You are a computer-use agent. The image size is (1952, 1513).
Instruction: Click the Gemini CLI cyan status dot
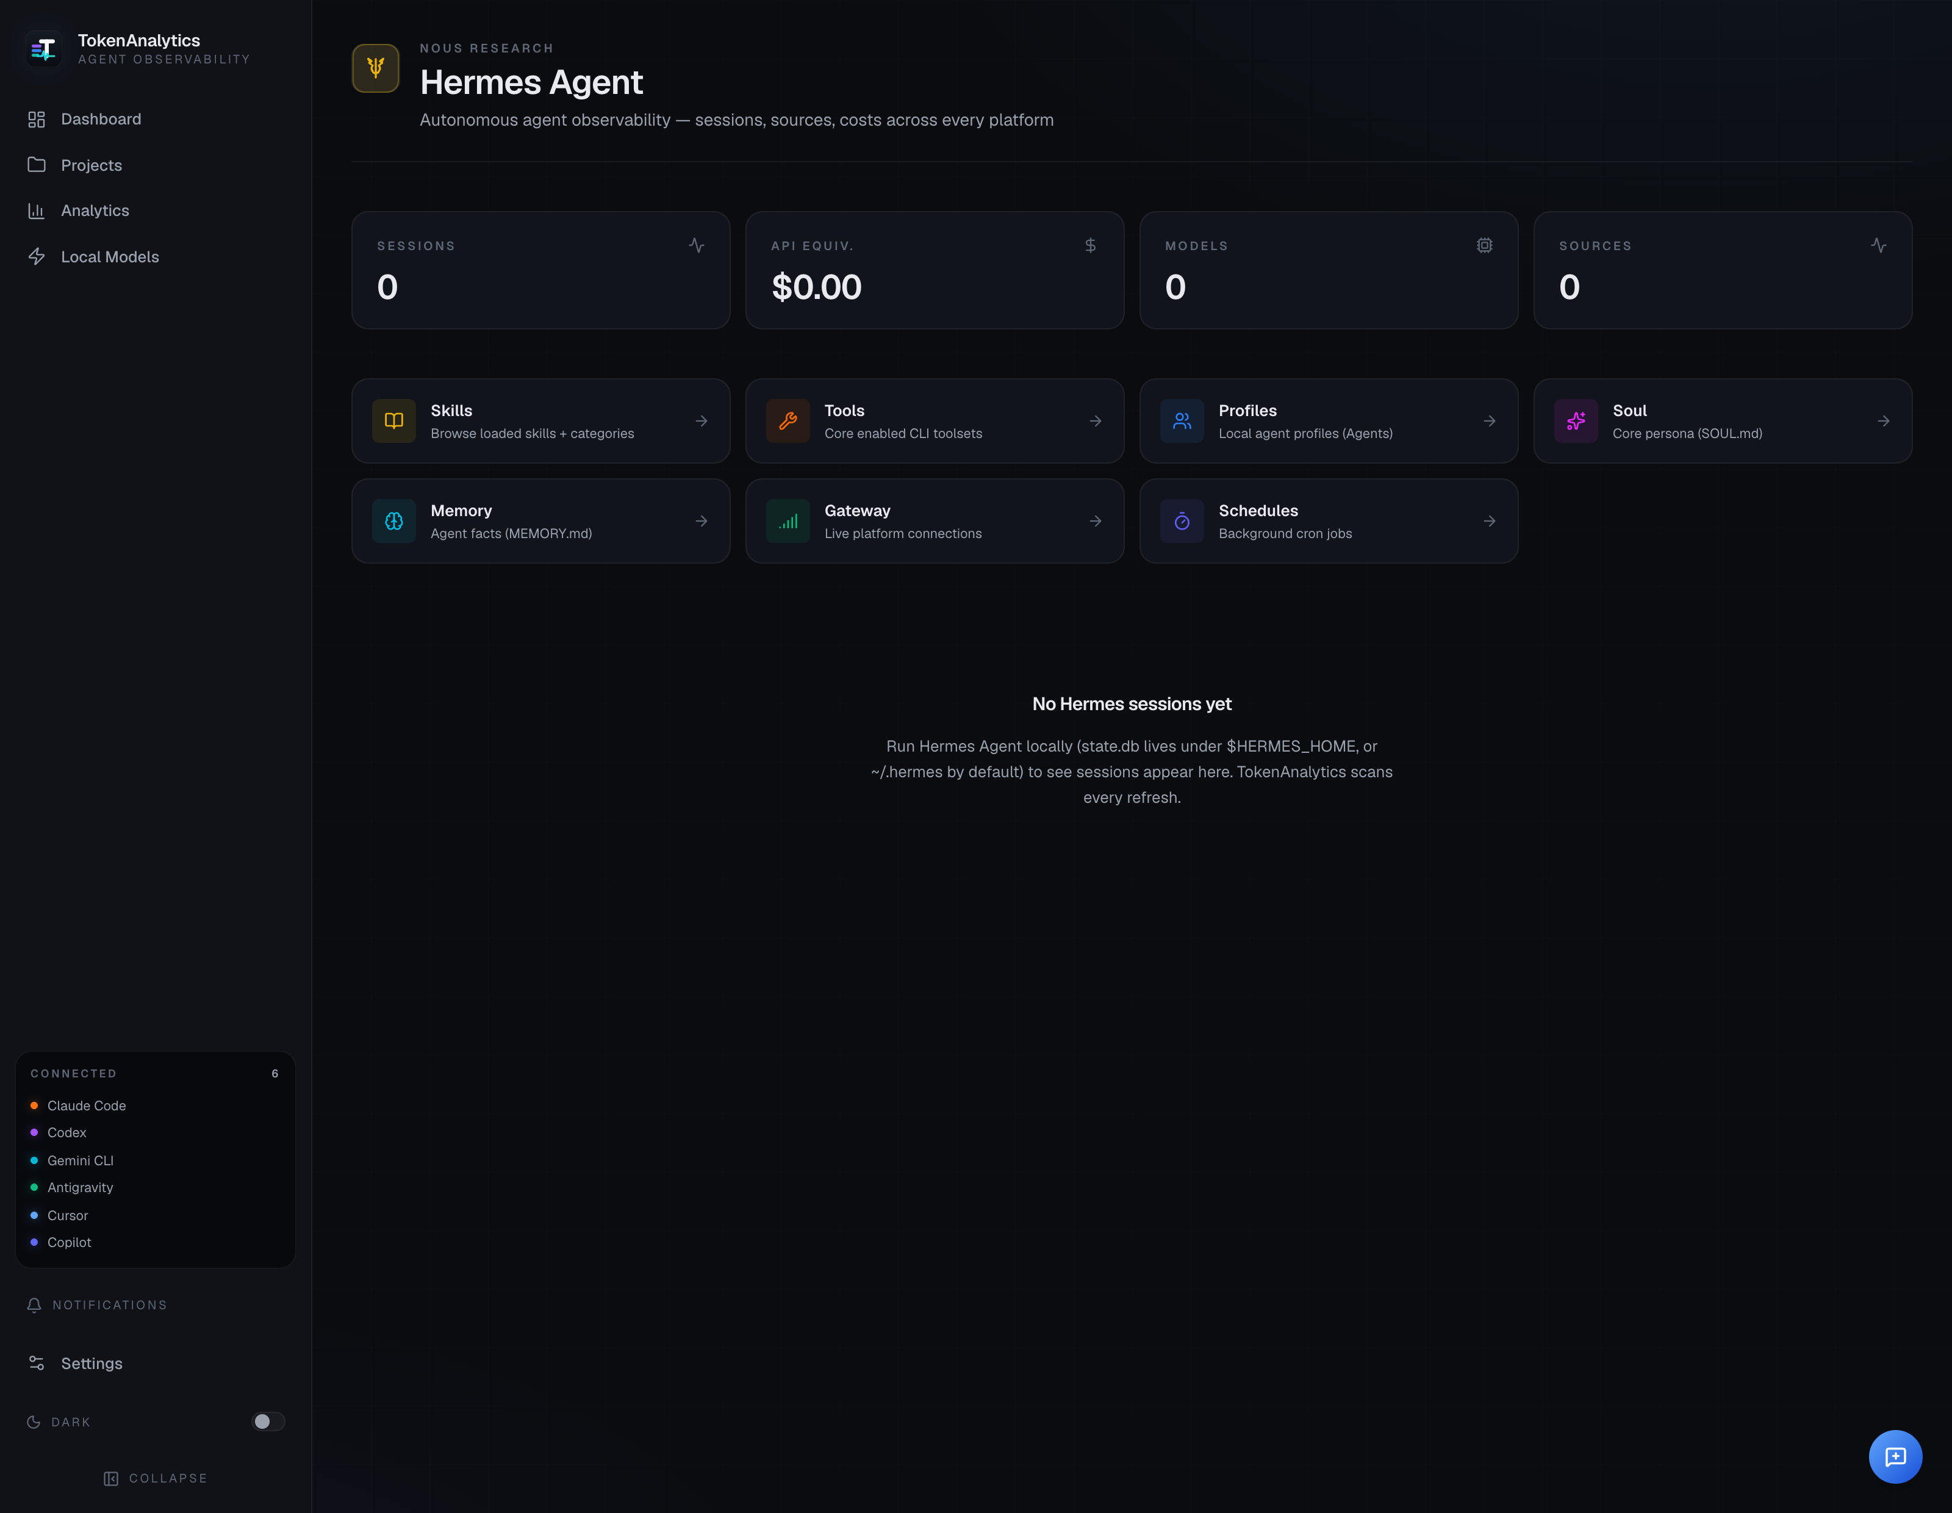pyautogui.click(x=34, y=1160)
